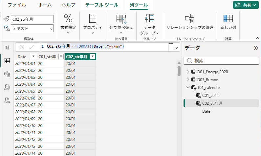
Task: Open the Date column filter dropdown
Action: tap(33, 56)
